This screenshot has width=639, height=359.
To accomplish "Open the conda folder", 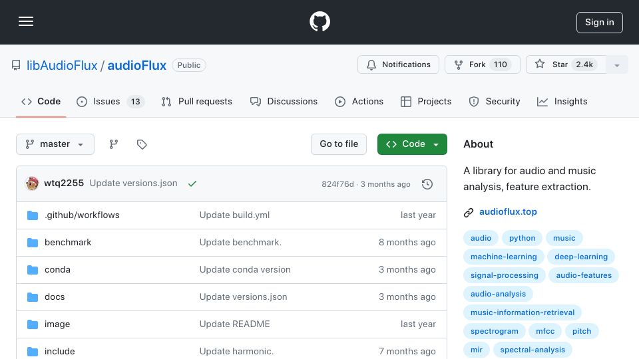I will (x=57, y=269).
